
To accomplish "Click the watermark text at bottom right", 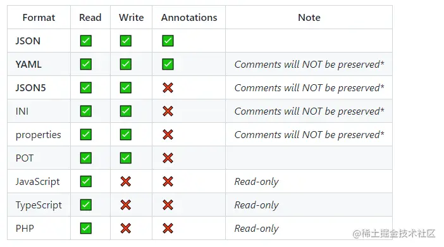I will click(394, 234).
